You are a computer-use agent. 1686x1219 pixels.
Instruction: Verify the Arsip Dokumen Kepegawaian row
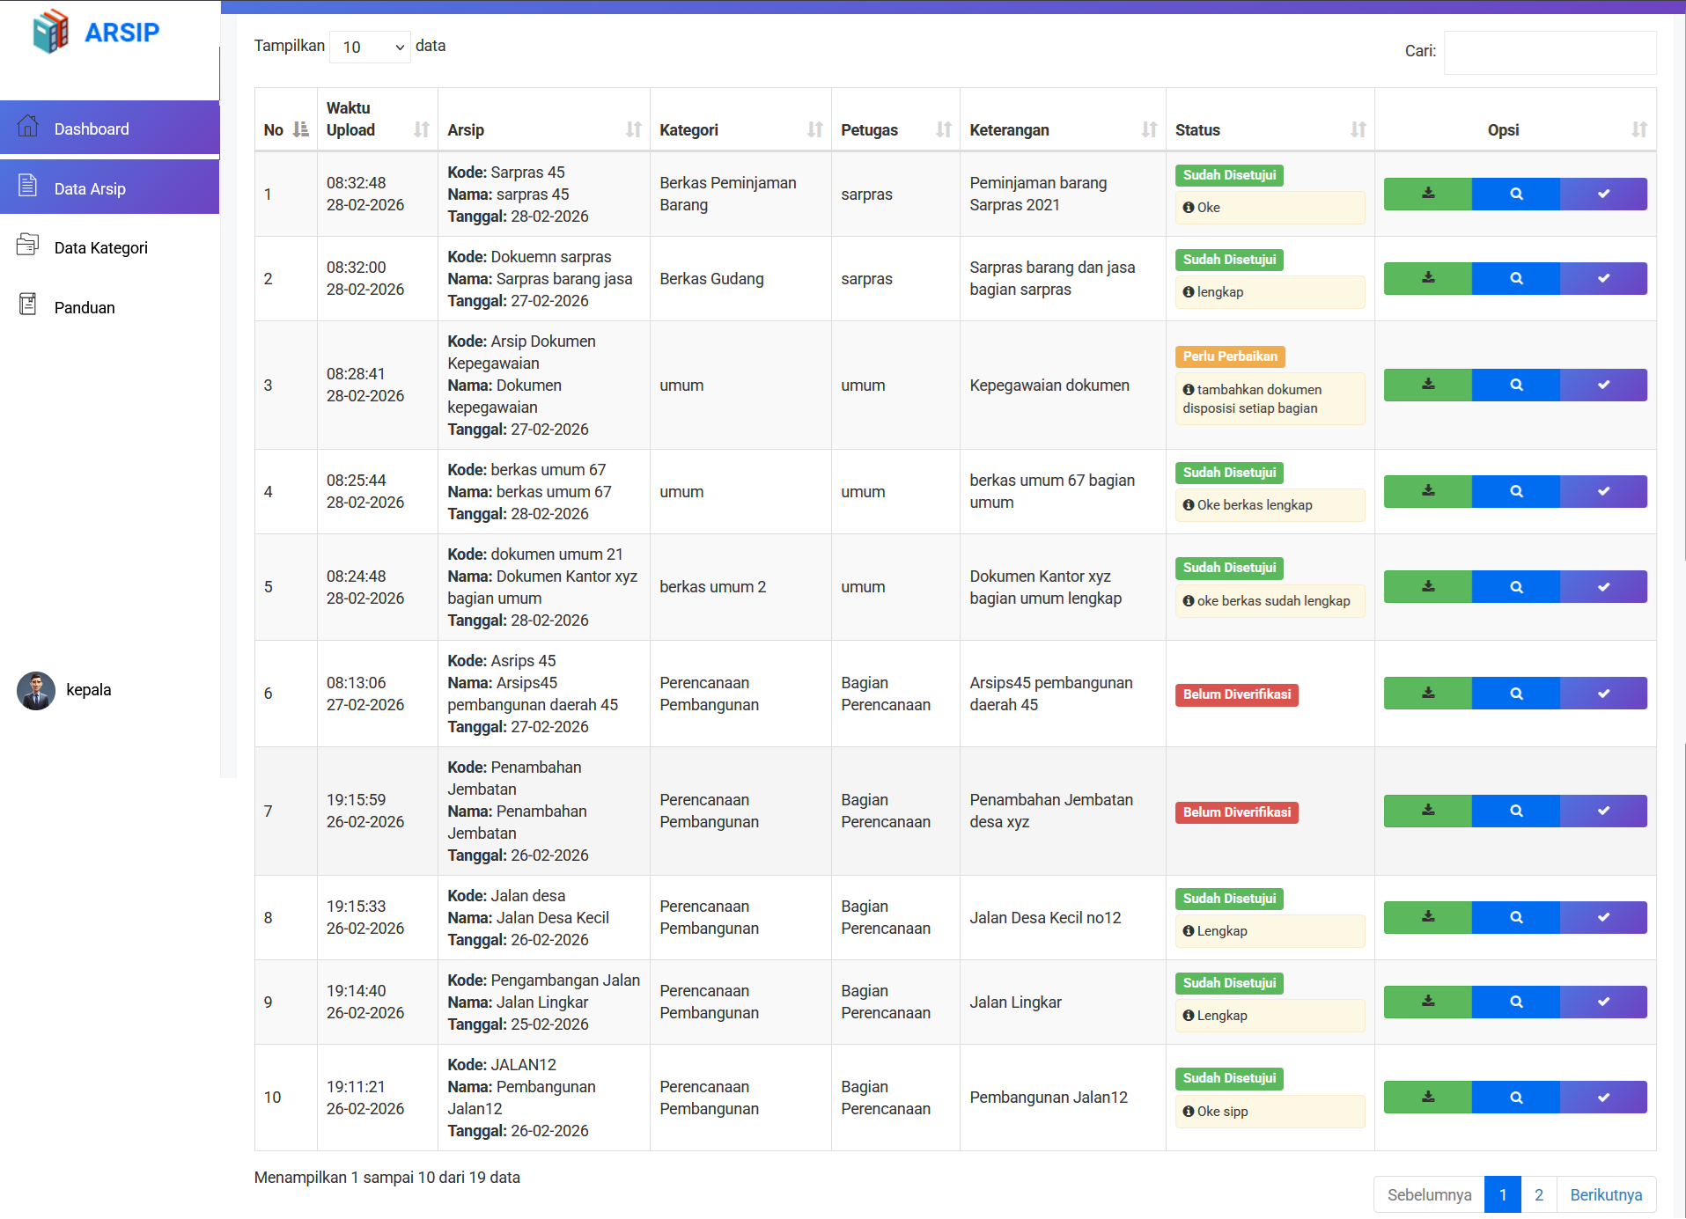(x=1603, y=385)
